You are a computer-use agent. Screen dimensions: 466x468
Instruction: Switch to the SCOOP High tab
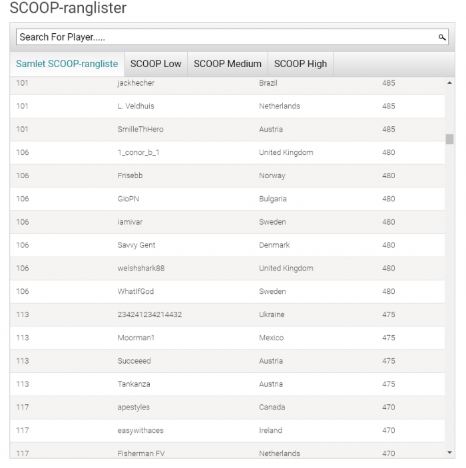pyautogui.click(x=300, y=64)
